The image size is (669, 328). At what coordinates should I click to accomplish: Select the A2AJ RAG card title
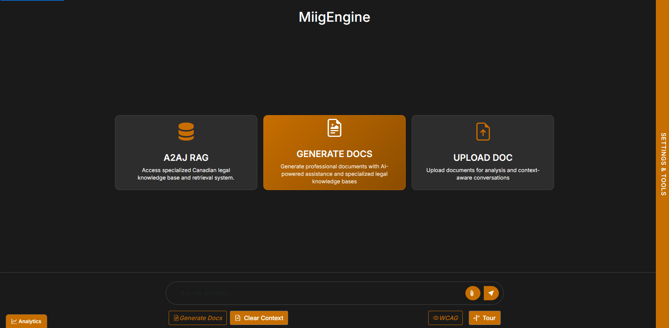pos(186,157)
